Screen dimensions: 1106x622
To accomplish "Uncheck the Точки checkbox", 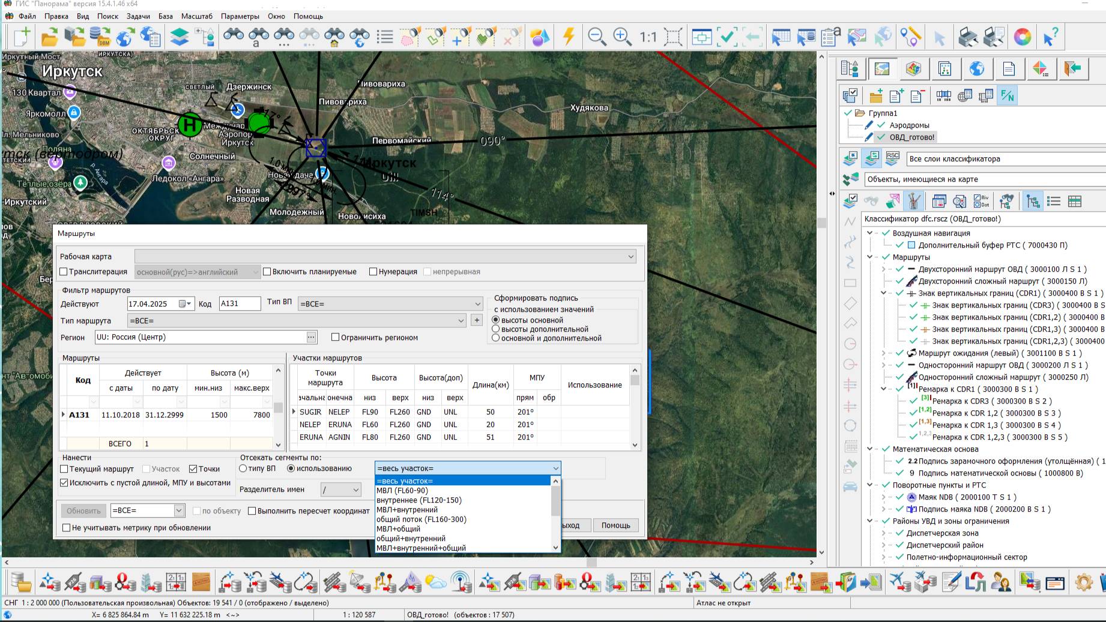I will (x=193, y=469).
